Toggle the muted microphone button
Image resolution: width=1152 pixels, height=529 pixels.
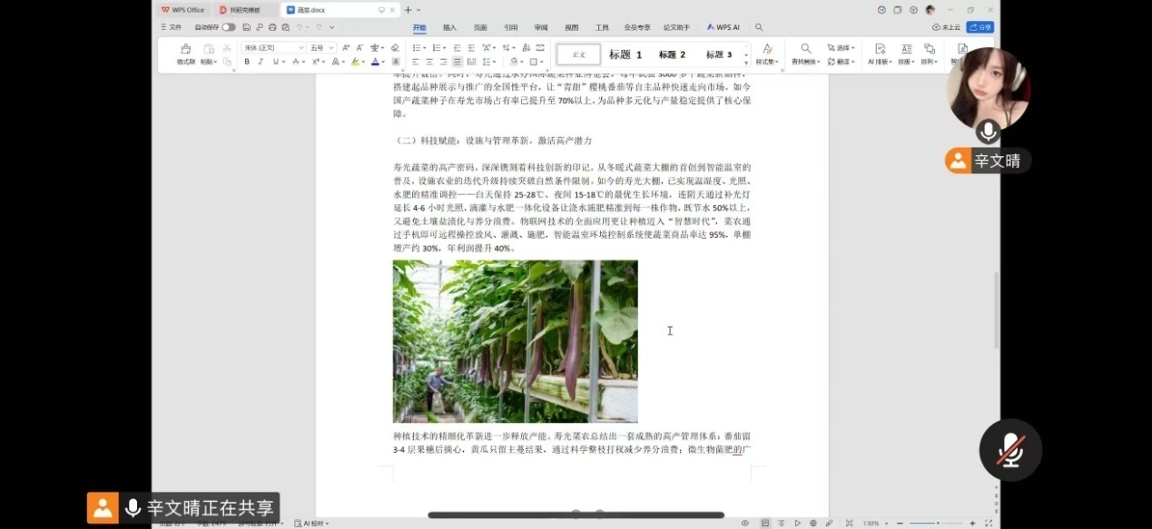coord(1009,450)
